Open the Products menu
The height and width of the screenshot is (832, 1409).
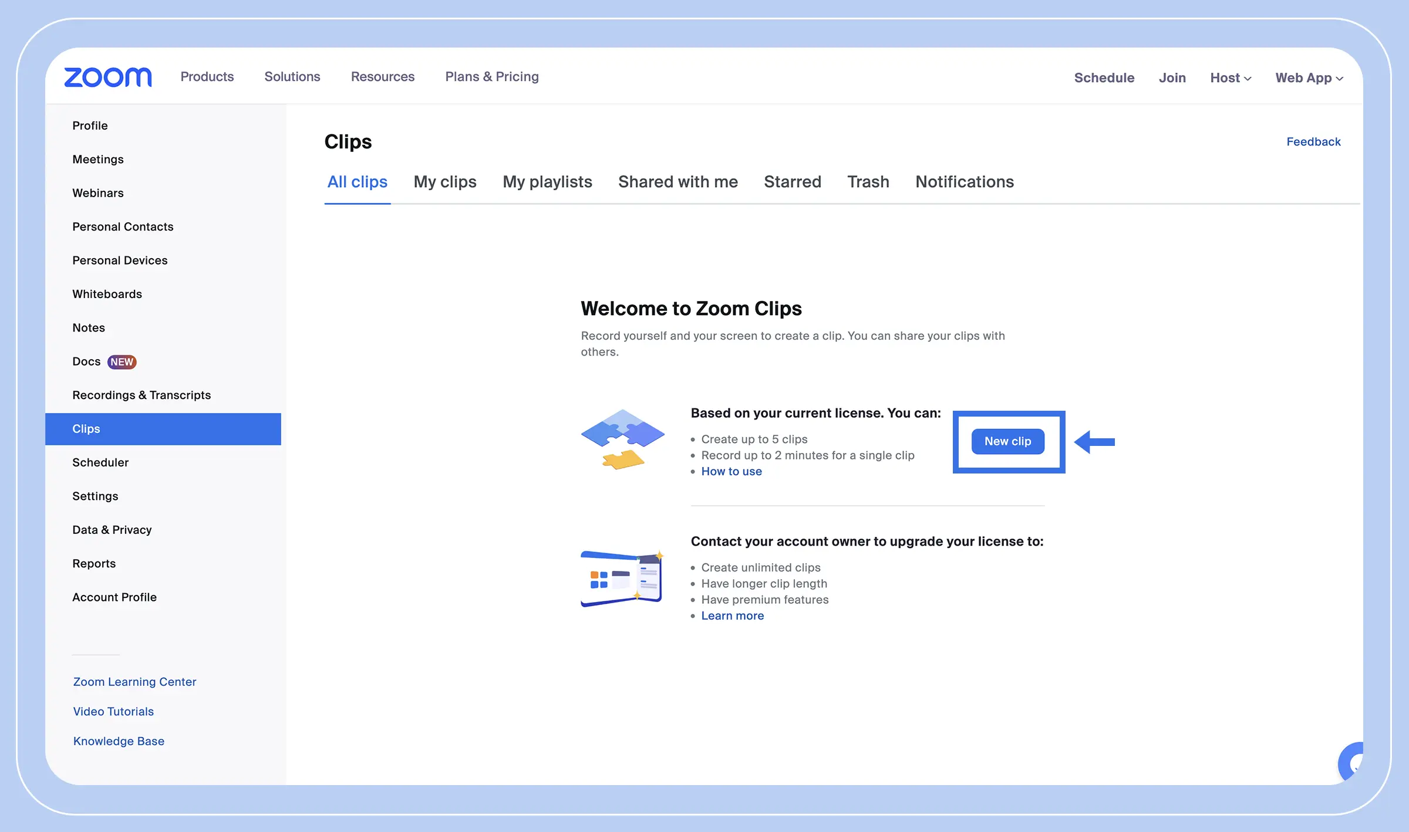(x=207, y=77)
